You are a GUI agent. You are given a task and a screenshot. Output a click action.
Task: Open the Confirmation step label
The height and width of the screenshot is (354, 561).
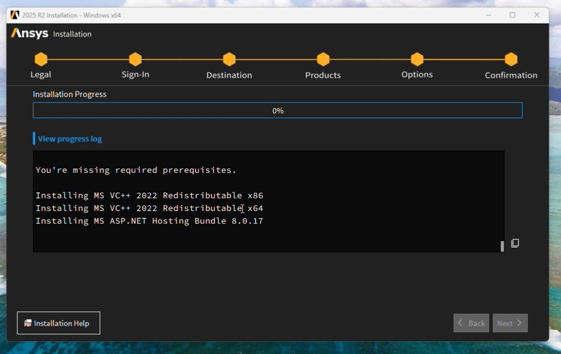[x=511, y=75]
